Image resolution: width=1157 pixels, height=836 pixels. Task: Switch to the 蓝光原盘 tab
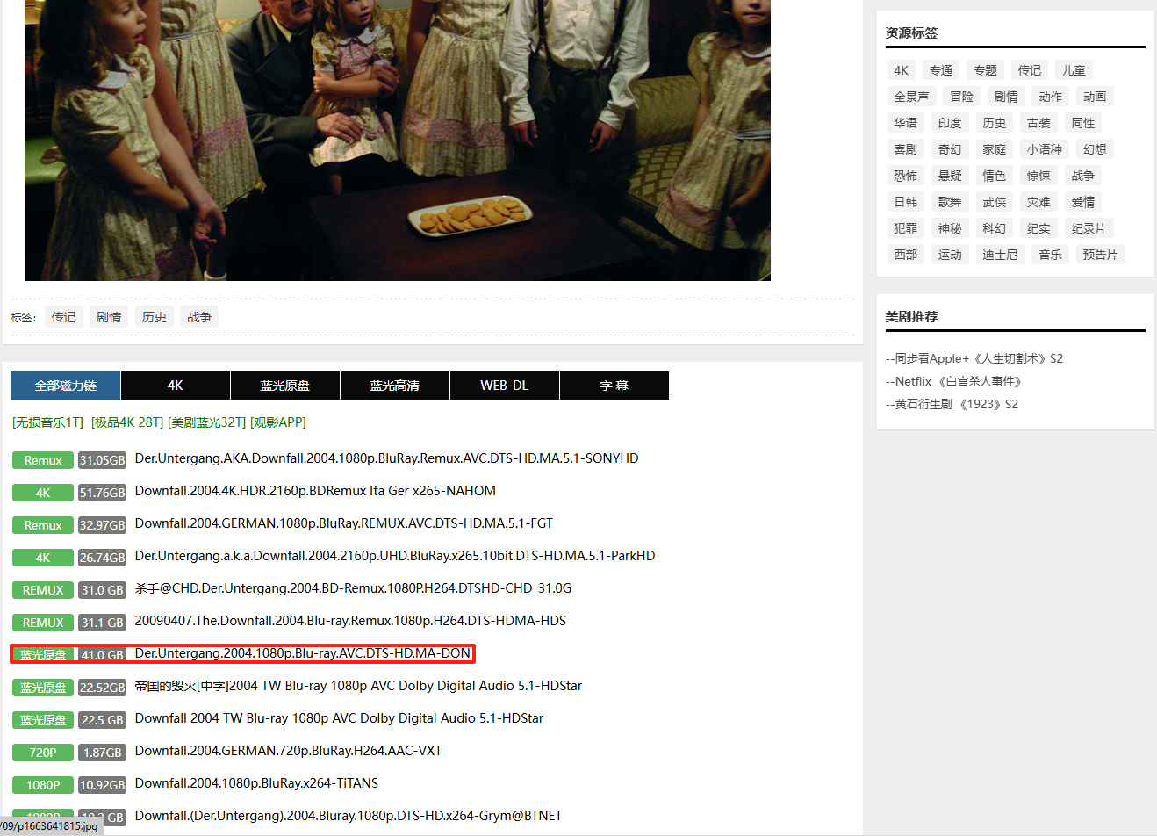[285, 386]
